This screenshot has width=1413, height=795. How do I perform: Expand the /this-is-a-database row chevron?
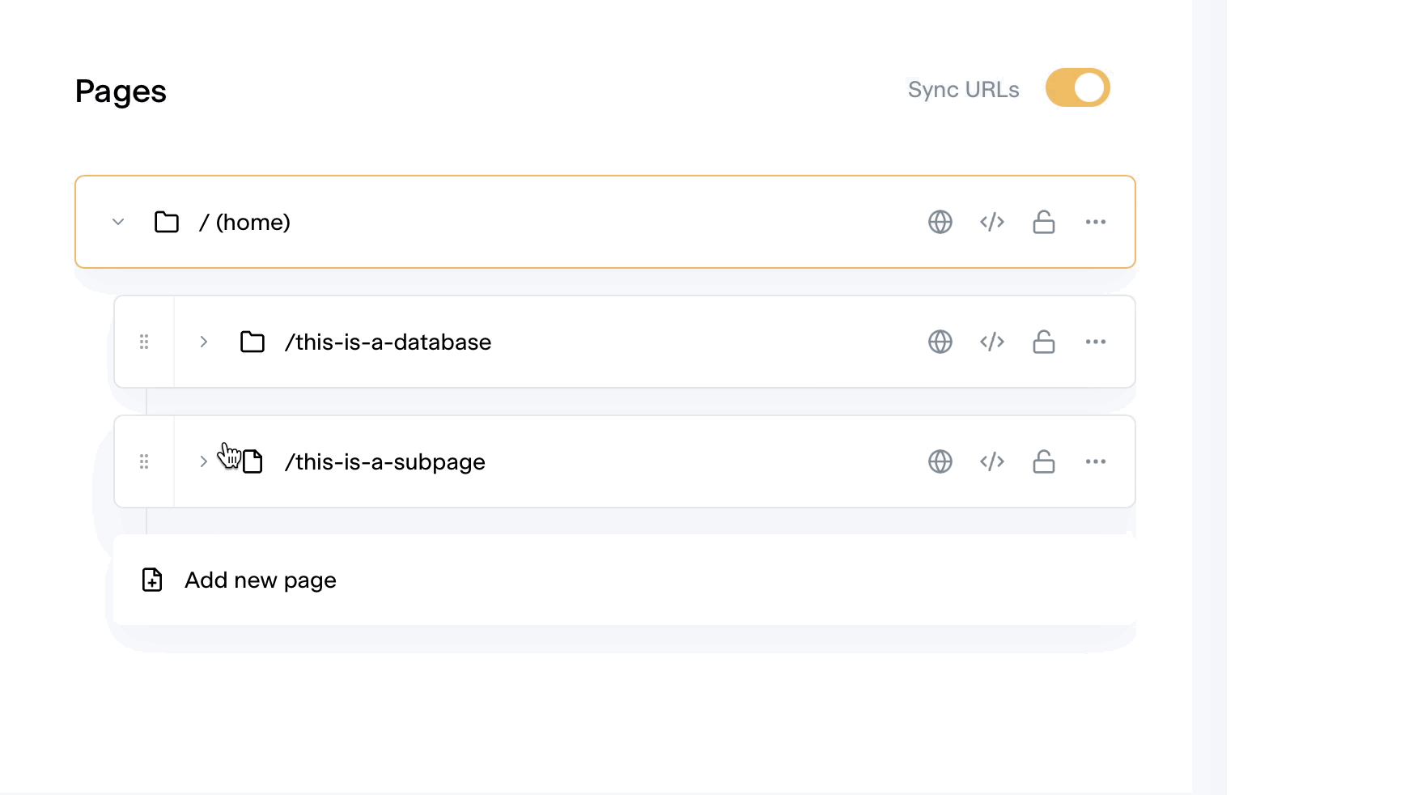click(x=204, y=342)
